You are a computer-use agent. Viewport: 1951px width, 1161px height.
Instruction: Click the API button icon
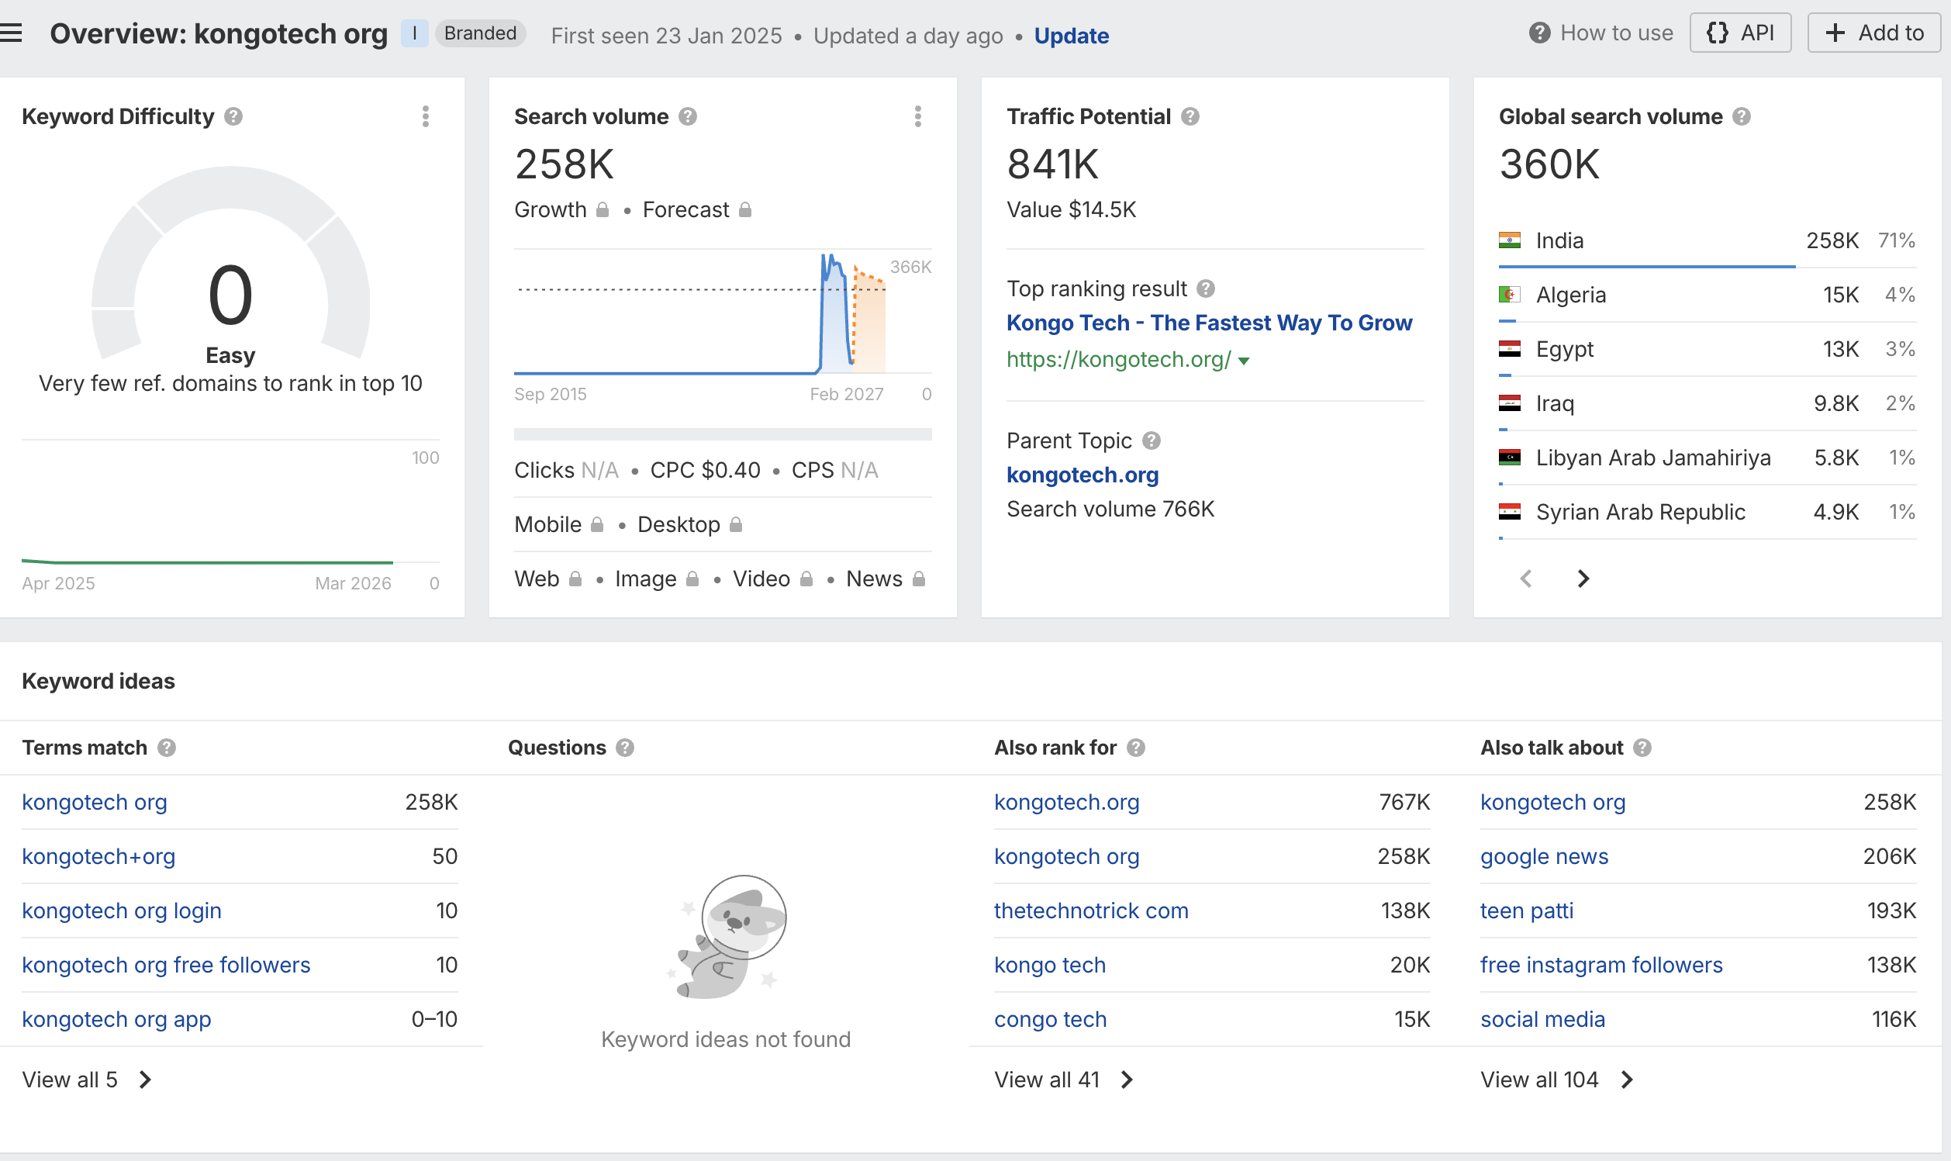tap(1719, 33)
